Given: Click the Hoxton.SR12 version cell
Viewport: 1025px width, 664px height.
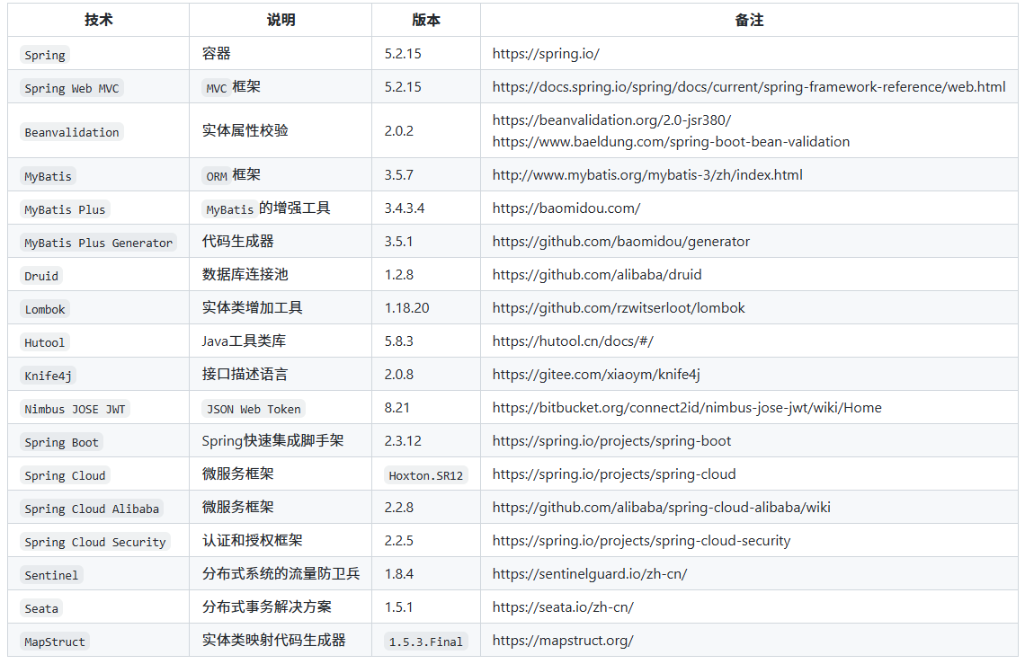Looking at the screenshot, I should pyautogui.click(x=426, y=476).
